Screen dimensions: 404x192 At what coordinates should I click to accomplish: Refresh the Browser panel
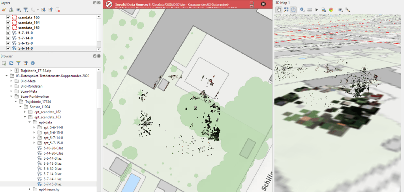[11, 63]
